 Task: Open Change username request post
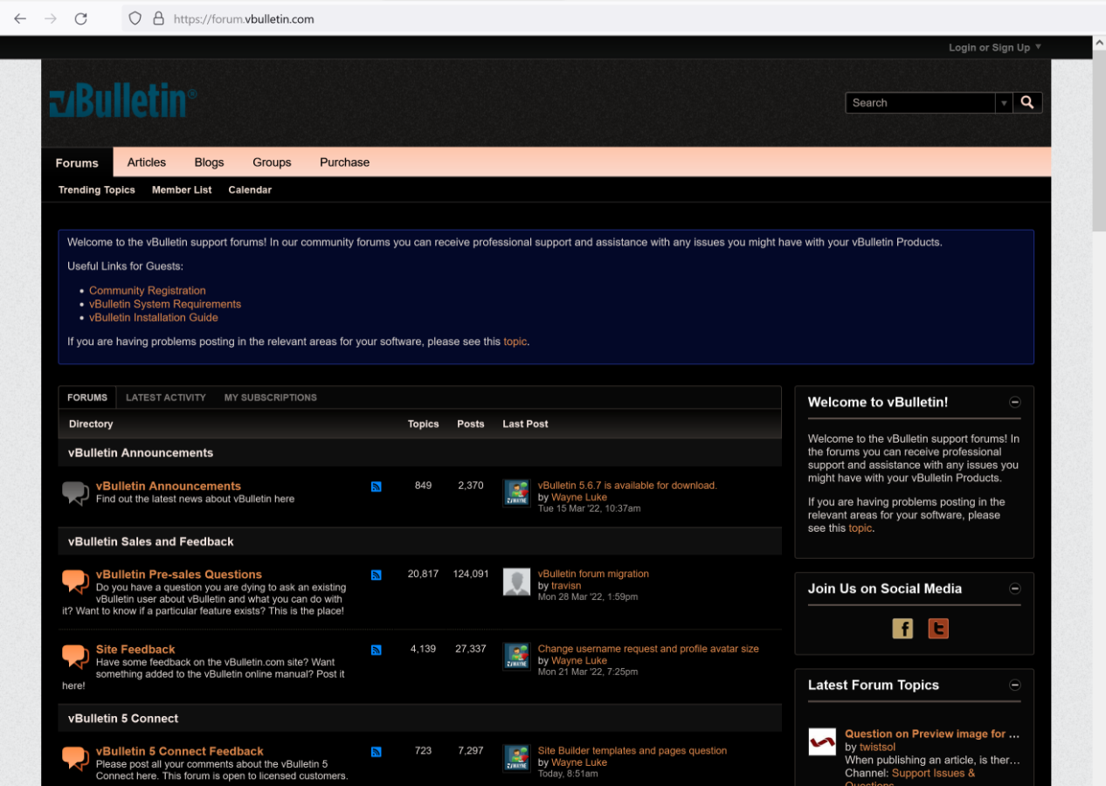coord(648,649)
